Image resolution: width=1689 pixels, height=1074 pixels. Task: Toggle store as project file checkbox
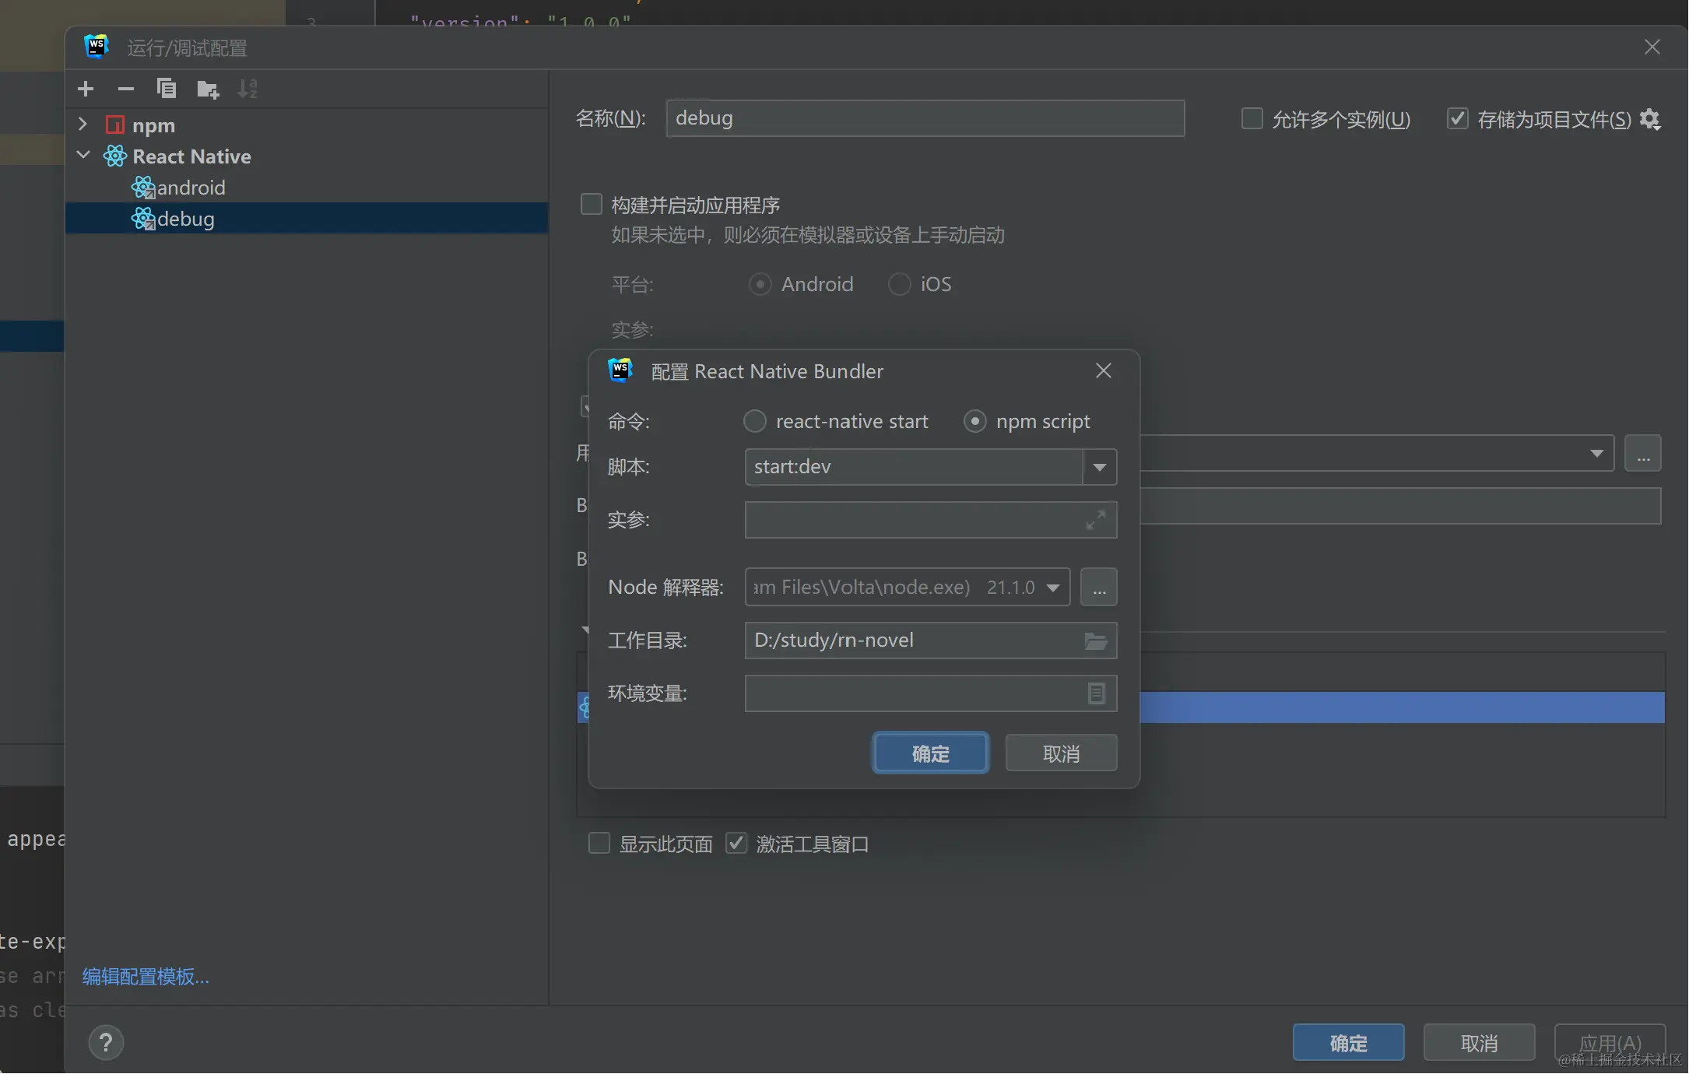click(x=1457, y=119)
